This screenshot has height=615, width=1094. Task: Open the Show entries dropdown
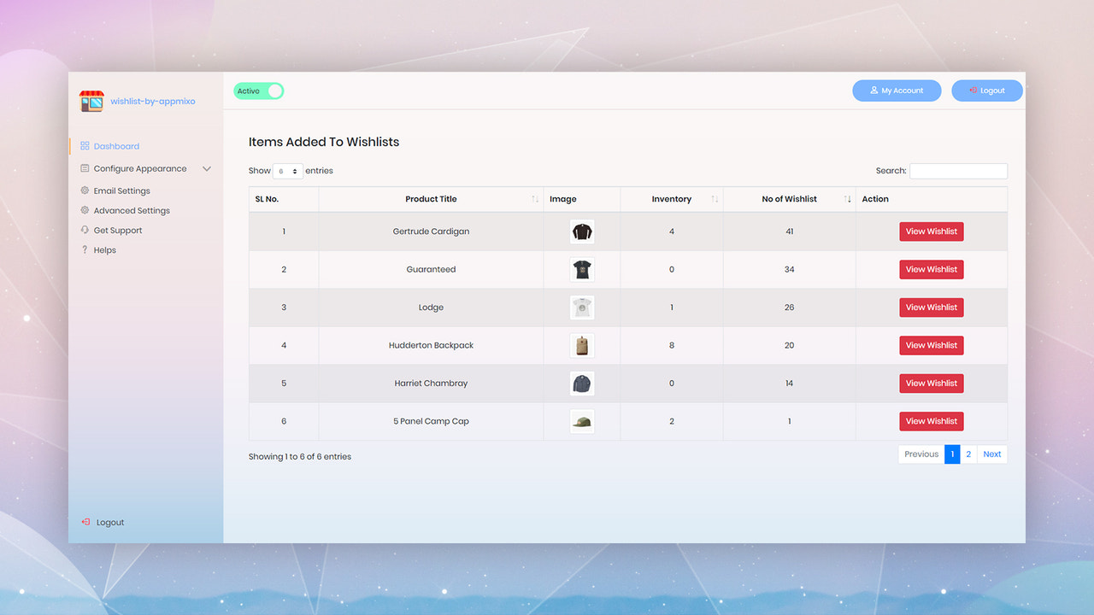click(x=287, y=170)
